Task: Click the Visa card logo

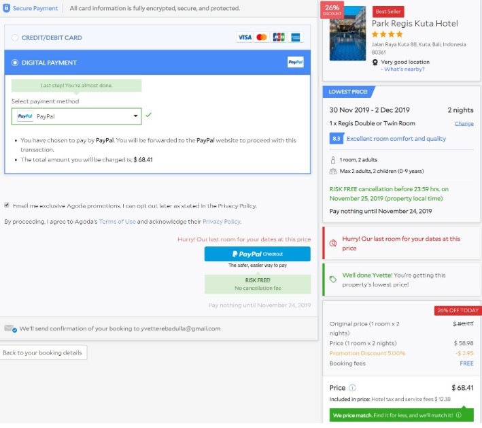Action: [245, 37]
